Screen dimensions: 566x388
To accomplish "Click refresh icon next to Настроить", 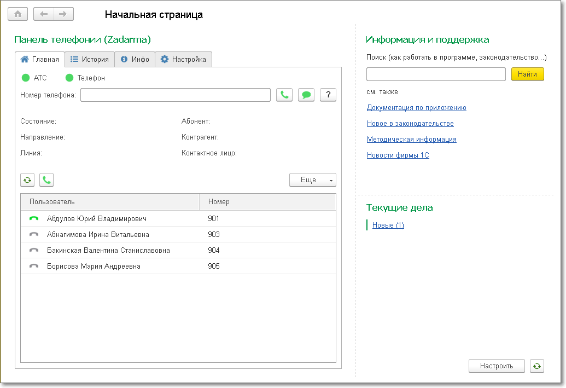I will pos(537,366).
